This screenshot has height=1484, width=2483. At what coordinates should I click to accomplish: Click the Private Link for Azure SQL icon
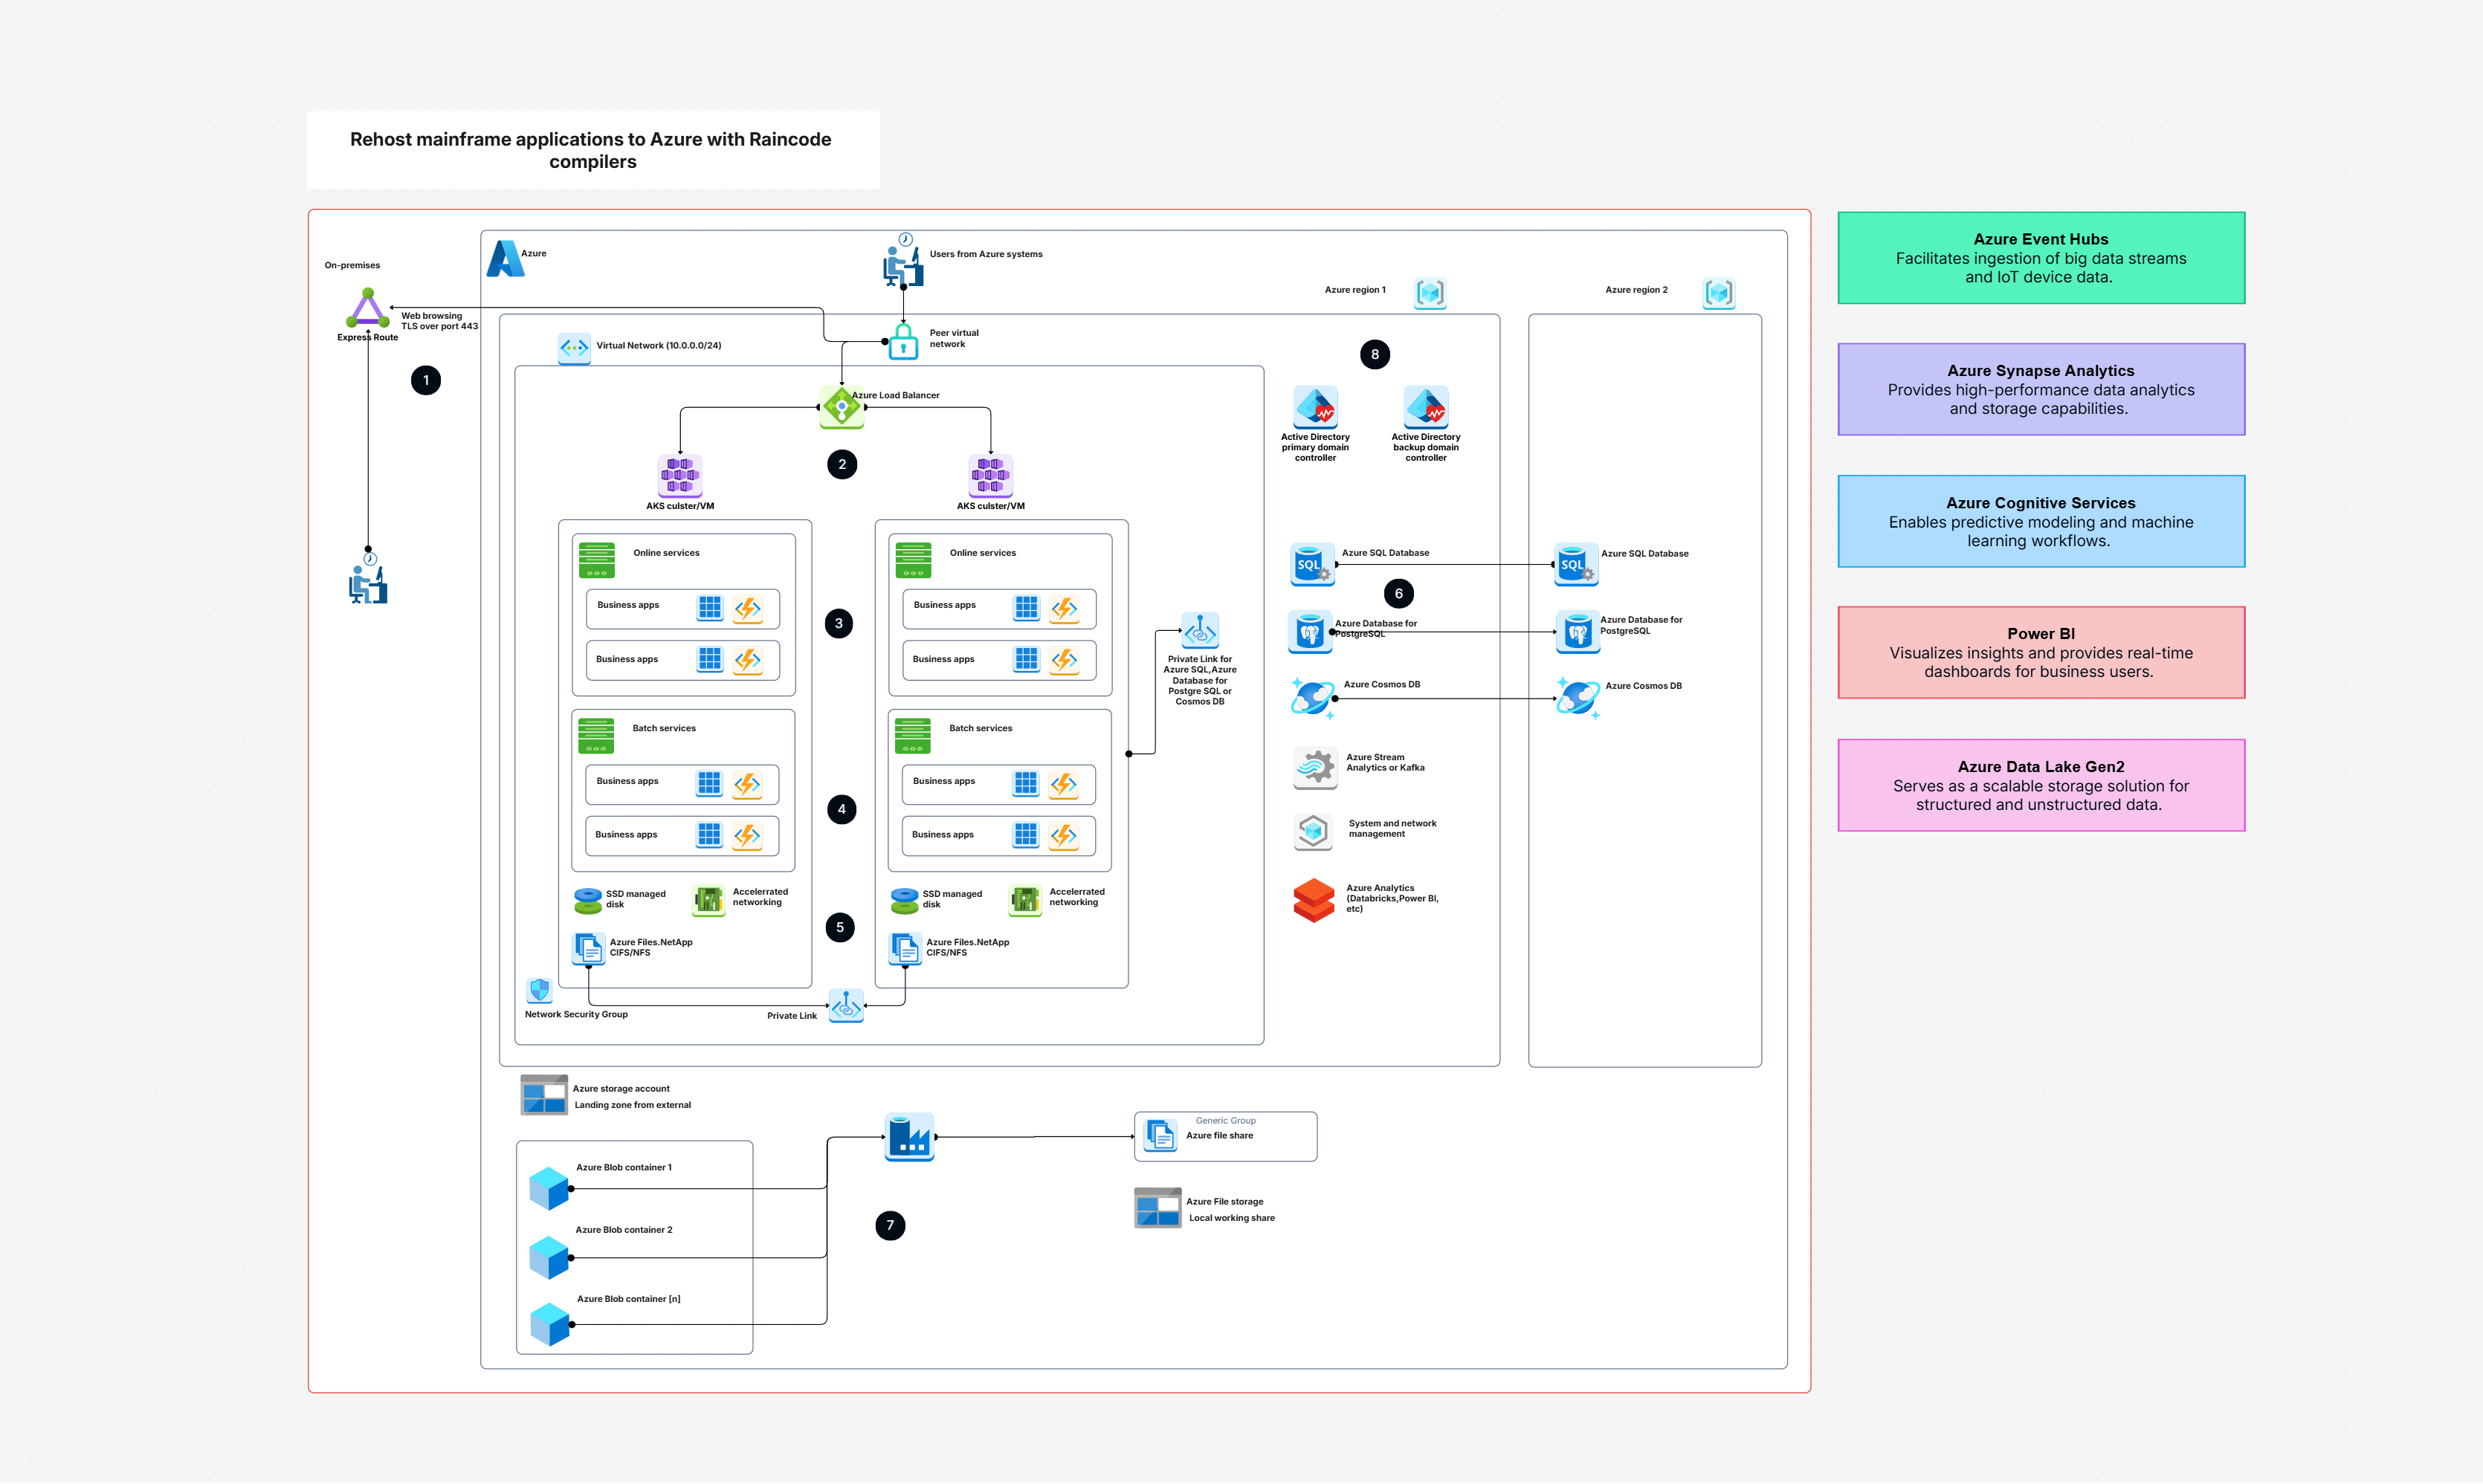pos(1201,631)
